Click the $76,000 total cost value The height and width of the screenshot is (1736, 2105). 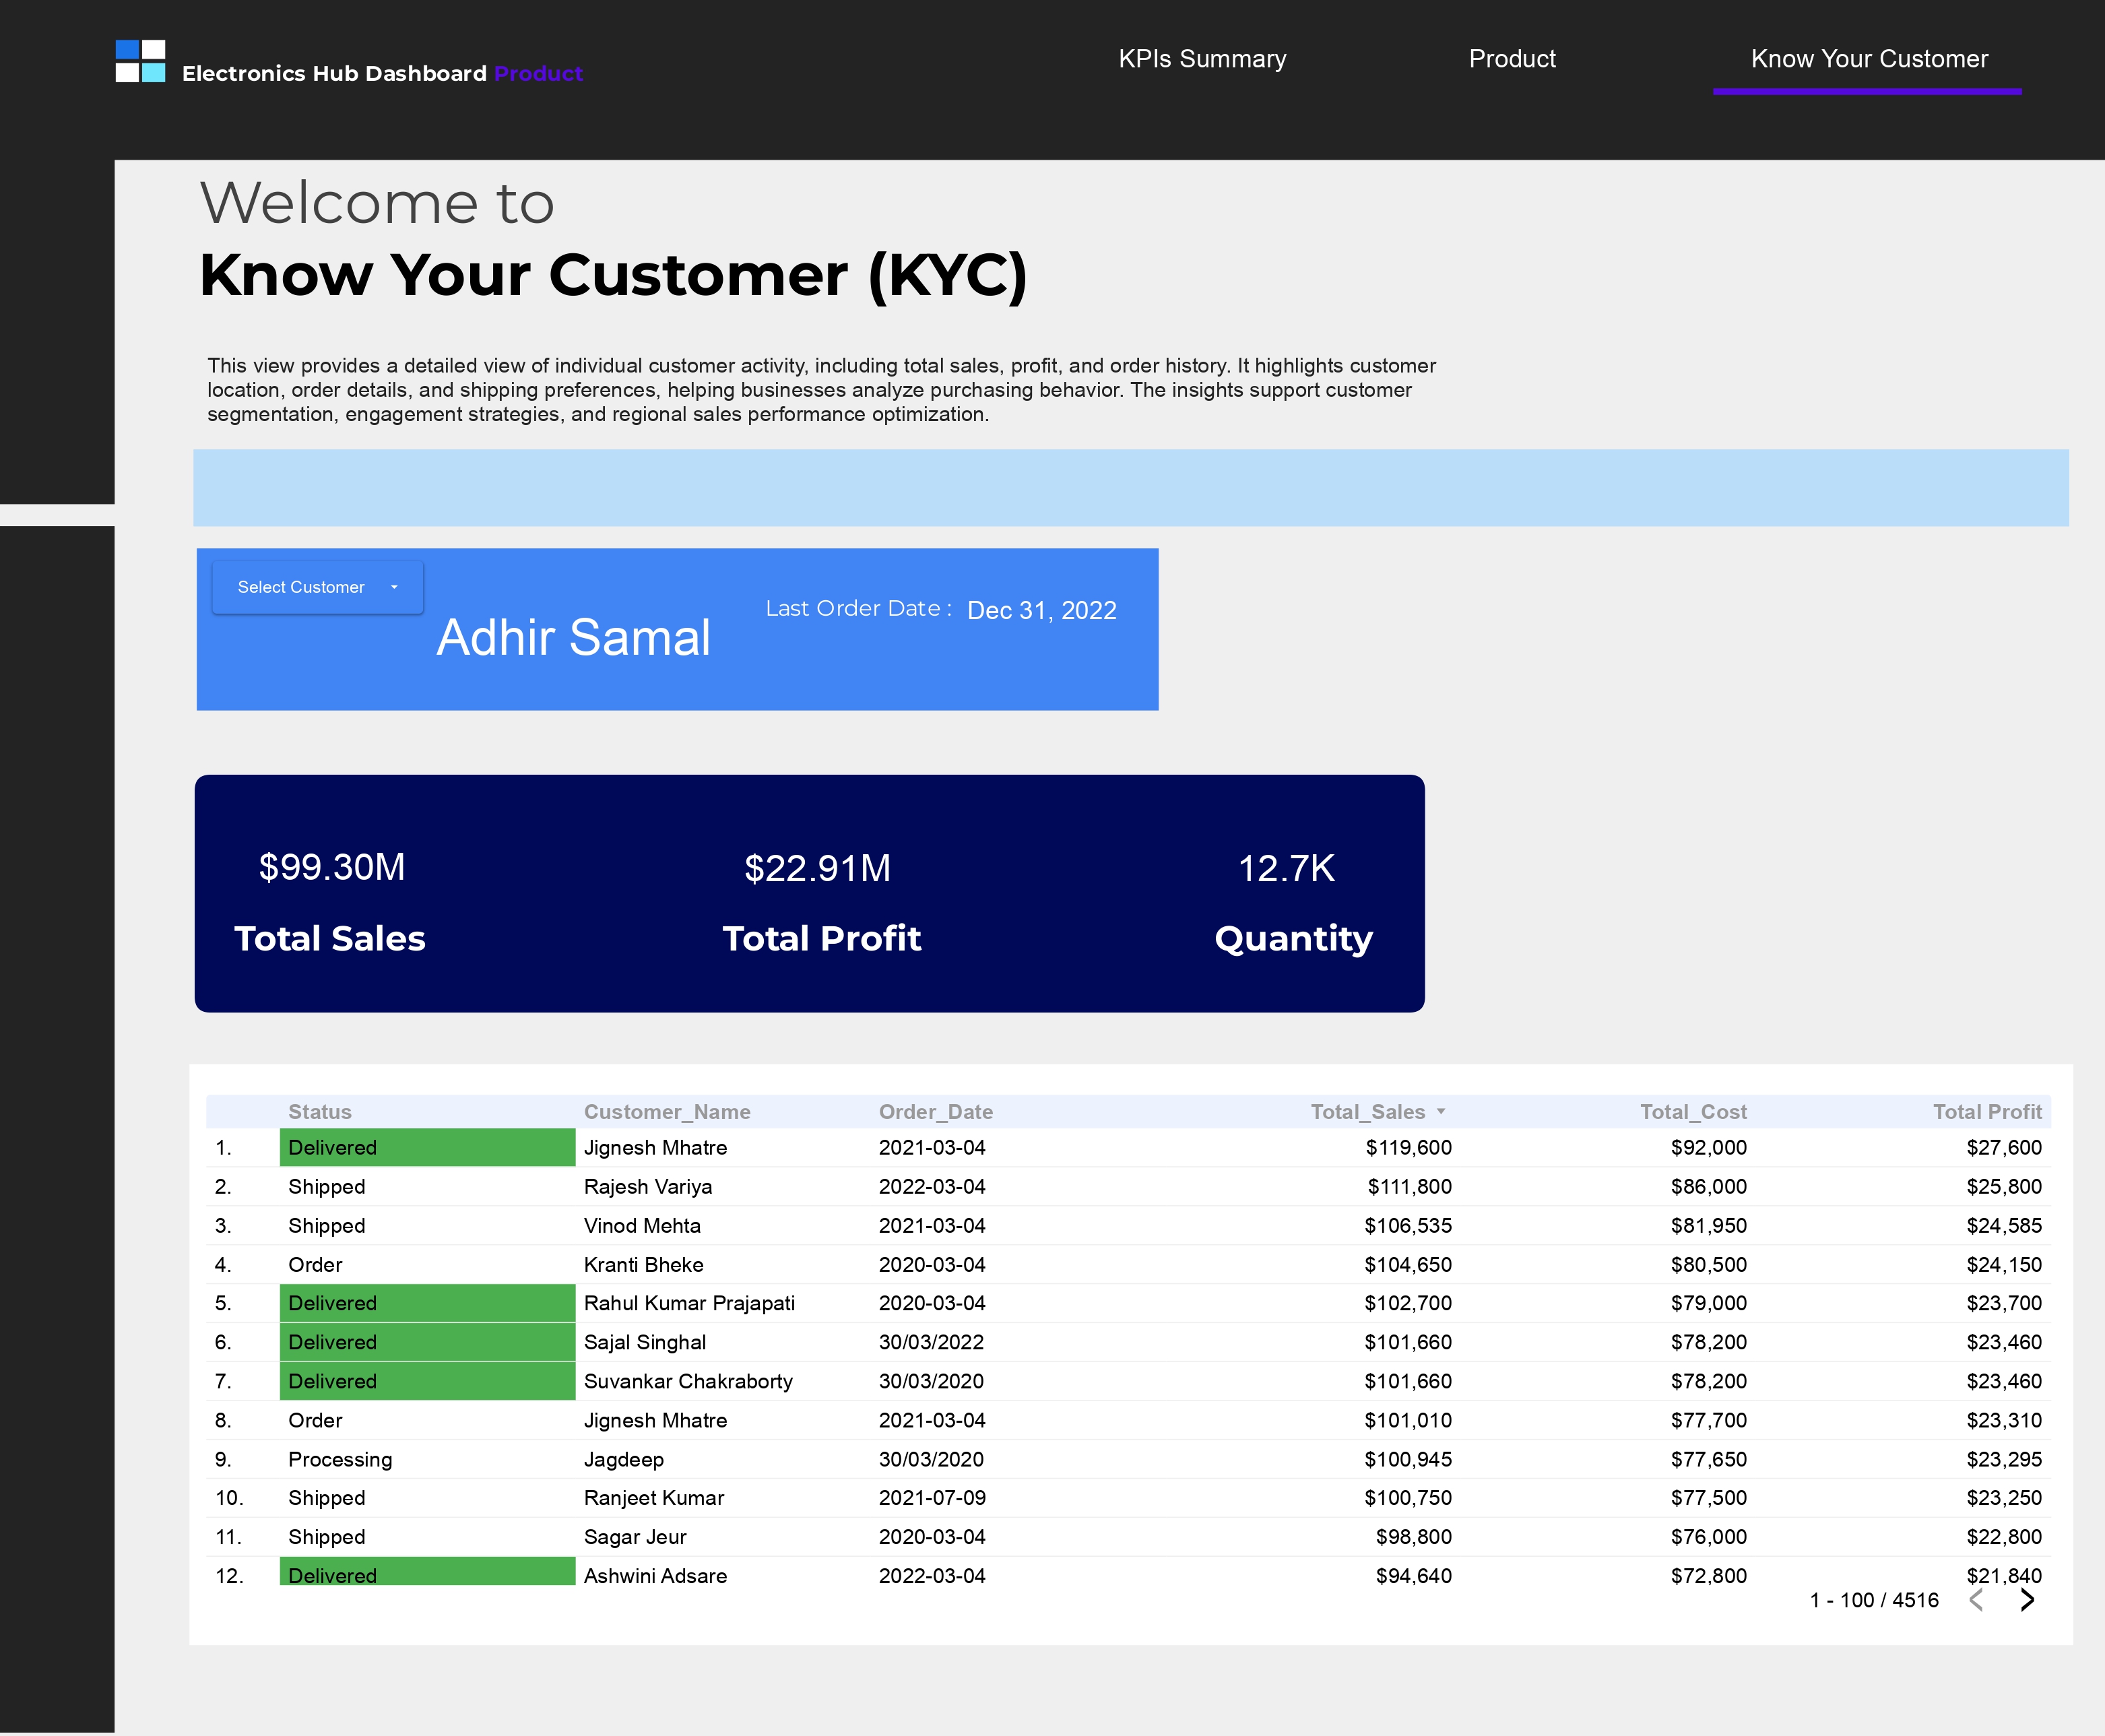click(1708, 1537)
